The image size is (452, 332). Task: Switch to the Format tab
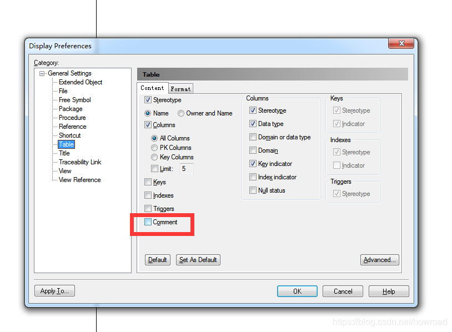(180, 89)
